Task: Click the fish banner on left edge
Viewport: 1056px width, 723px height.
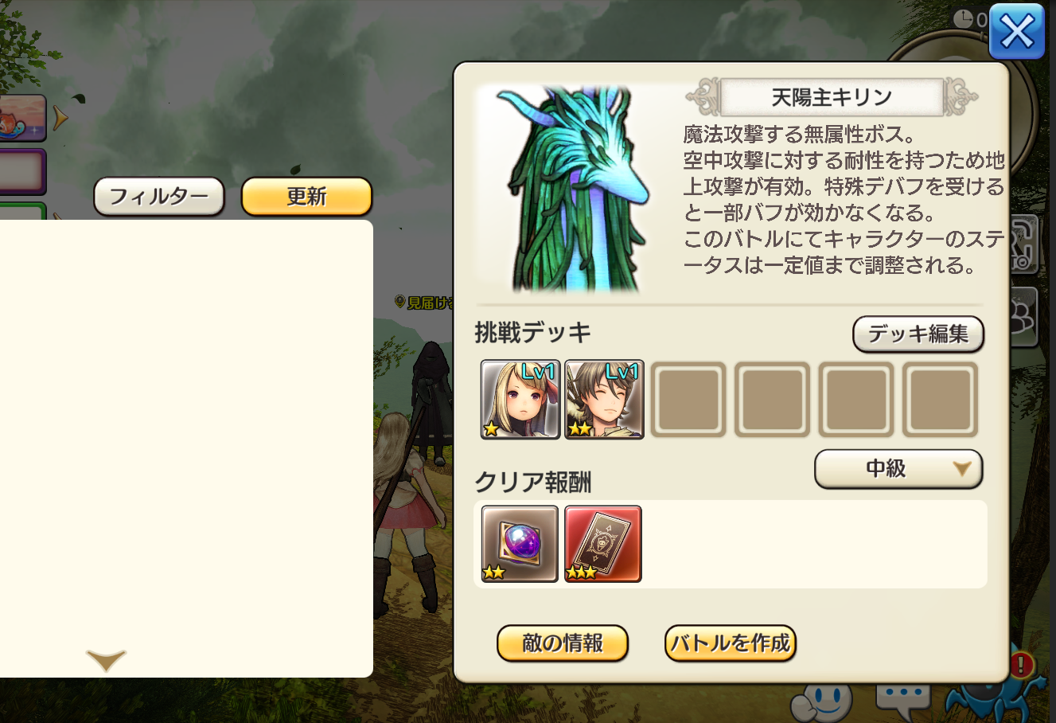Action: (x=22, y=119)
